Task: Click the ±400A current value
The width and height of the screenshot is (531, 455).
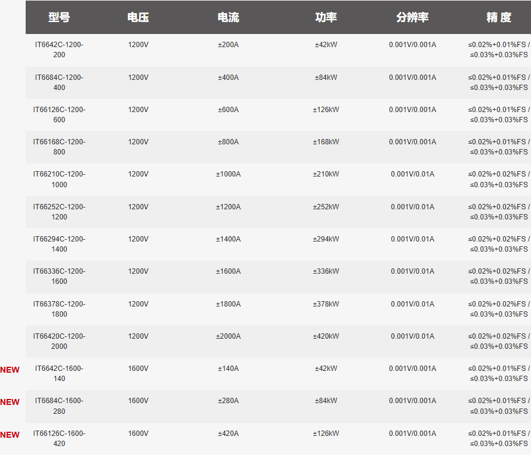Action: pos(229,78)
